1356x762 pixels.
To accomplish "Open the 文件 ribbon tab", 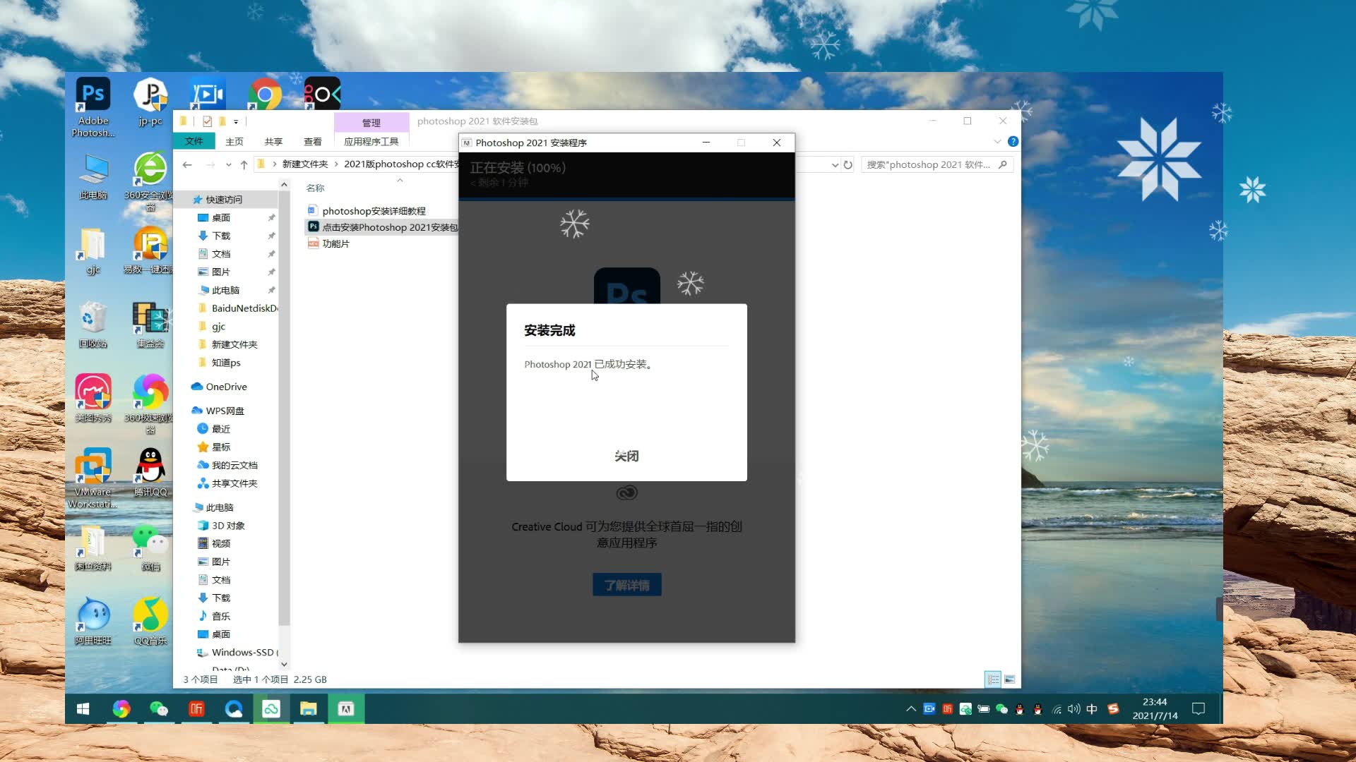I will [x=194, y=141].
